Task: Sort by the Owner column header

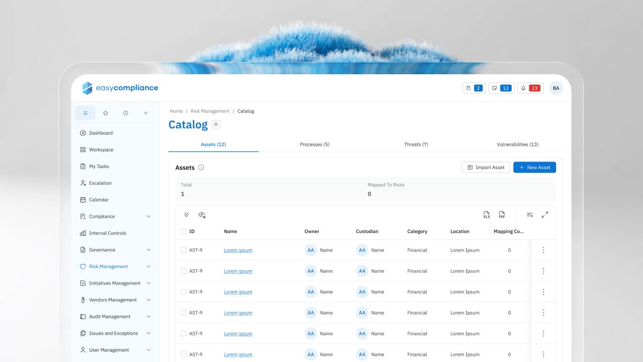Action: tap(312, 232)
